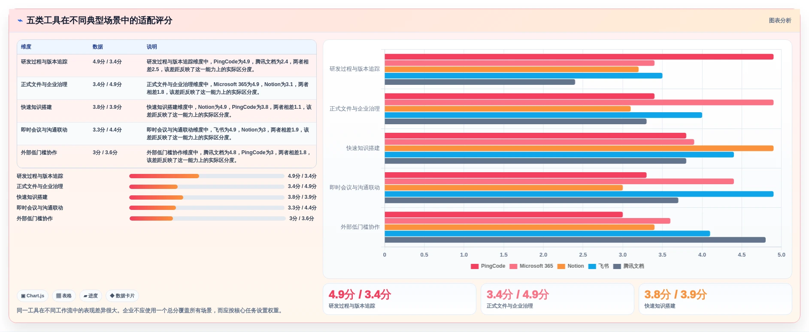Click the PingCode bar in 研发过程与版本追踪 group
Screen dimensions: 809x332
pyautogui.click(x=579, y=57)
